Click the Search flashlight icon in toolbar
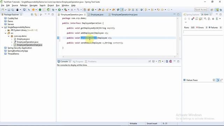 (x=107, y=10)
